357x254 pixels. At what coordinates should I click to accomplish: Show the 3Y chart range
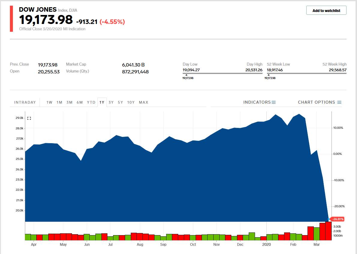click(x=111, y=102)
